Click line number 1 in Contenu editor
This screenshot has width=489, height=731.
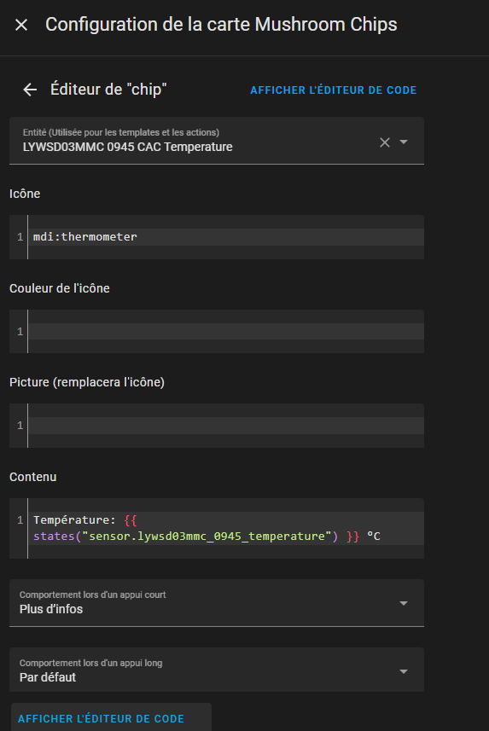[x=20, y=519]
